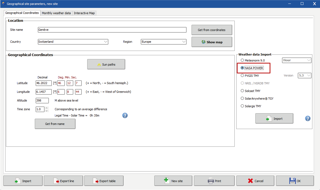Screen dimensions: 320x190
Task: Open the Interactive Map tab
Action: pyautogui.click(x=84, y=13)
